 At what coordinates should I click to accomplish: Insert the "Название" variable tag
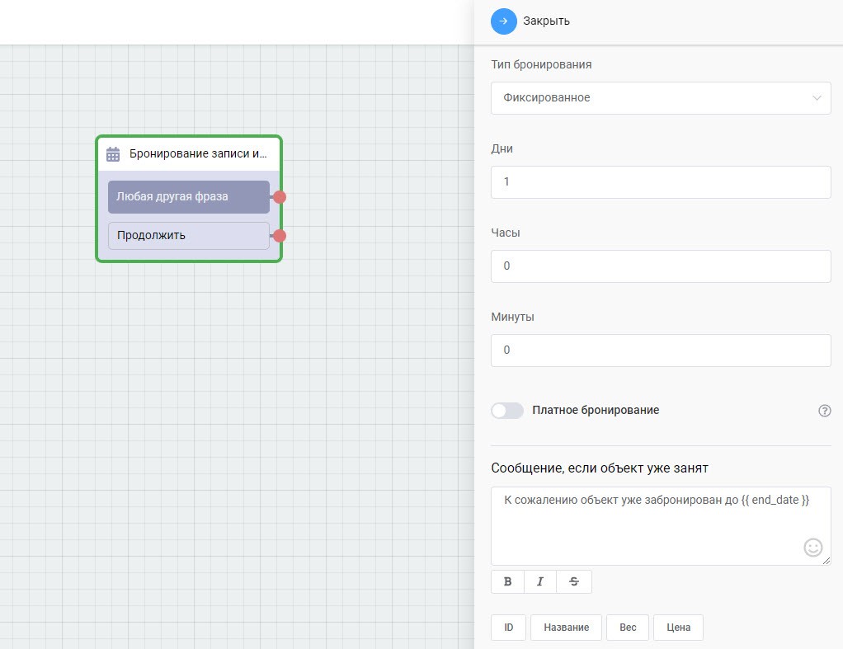(x=566, y=628)
